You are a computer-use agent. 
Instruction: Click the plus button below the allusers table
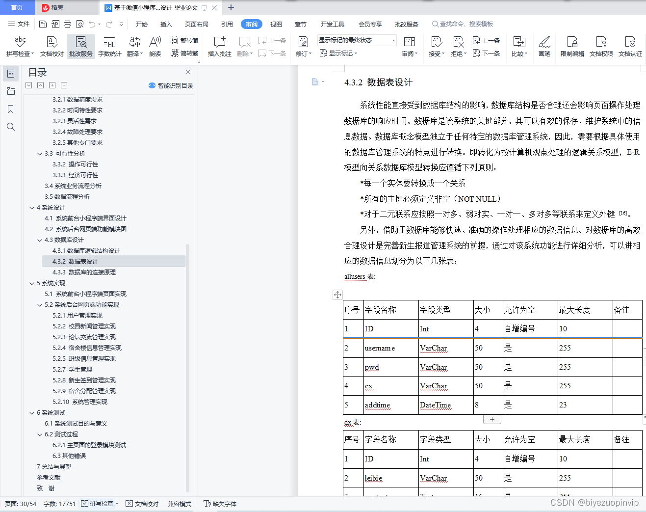tap(492, 419)
